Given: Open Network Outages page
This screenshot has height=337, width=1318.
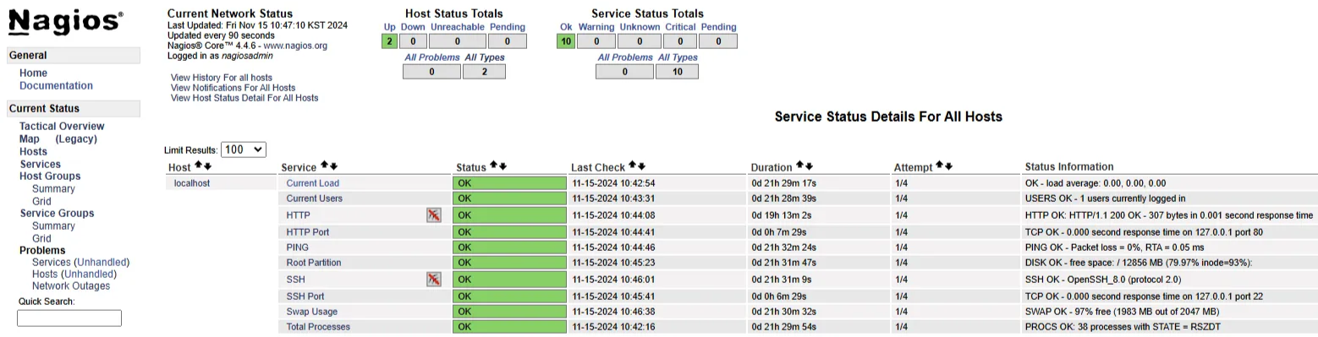Looking at the screenshot, I should tap(71, 285).
